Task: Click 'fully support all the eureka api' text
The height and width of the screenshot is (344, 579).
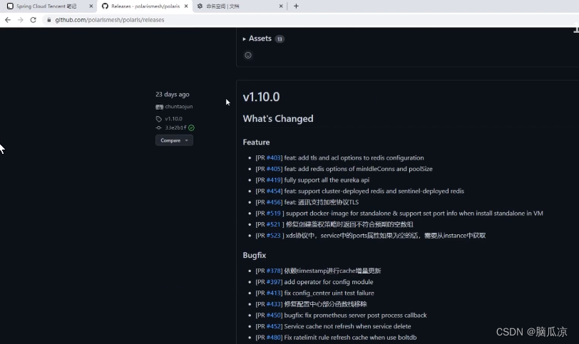Action: pos(327,180)
